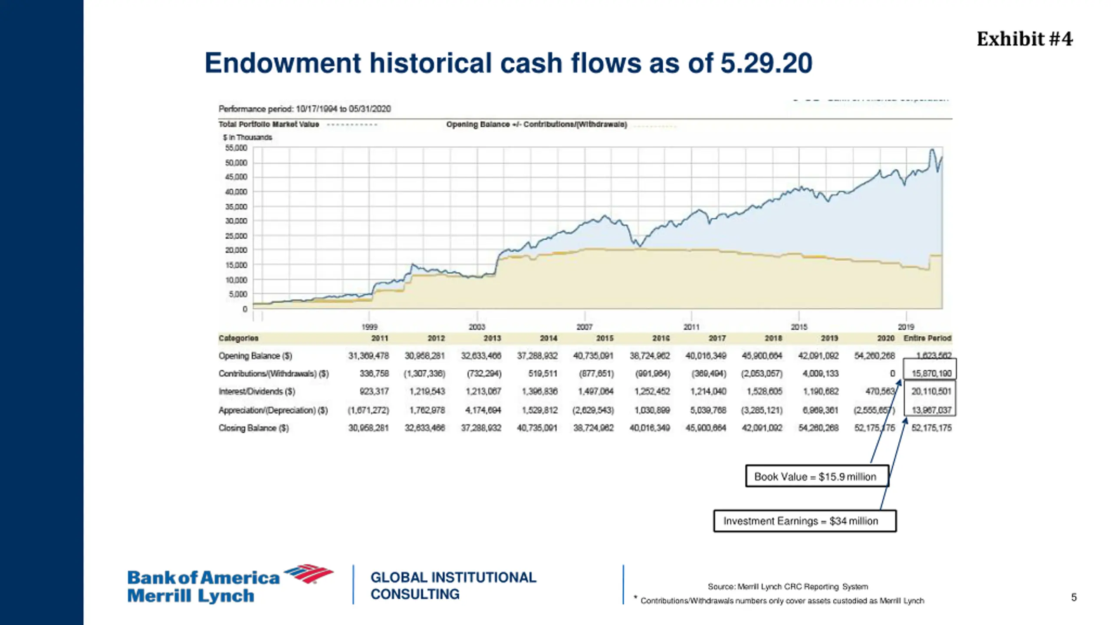Click the Source: Merrill Lynch CRC Reporting System note

click(x=788, y=586)
